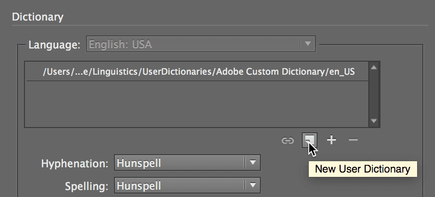
Task: Create a New User Dictionary
Action: pyautogui.click(x=310, y=140)
